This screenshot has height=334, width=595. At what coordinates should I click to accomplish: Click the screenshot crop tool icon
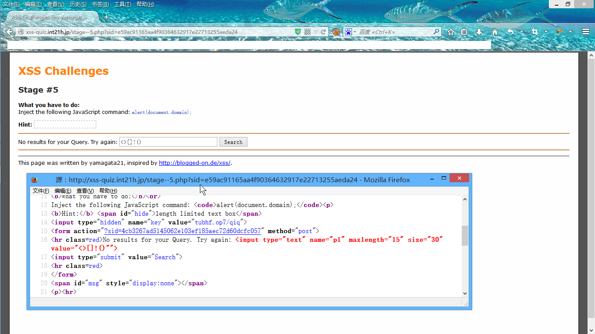pos(535,32)
